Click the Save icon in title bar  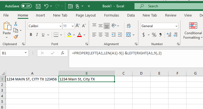click(x=38, y=6)
